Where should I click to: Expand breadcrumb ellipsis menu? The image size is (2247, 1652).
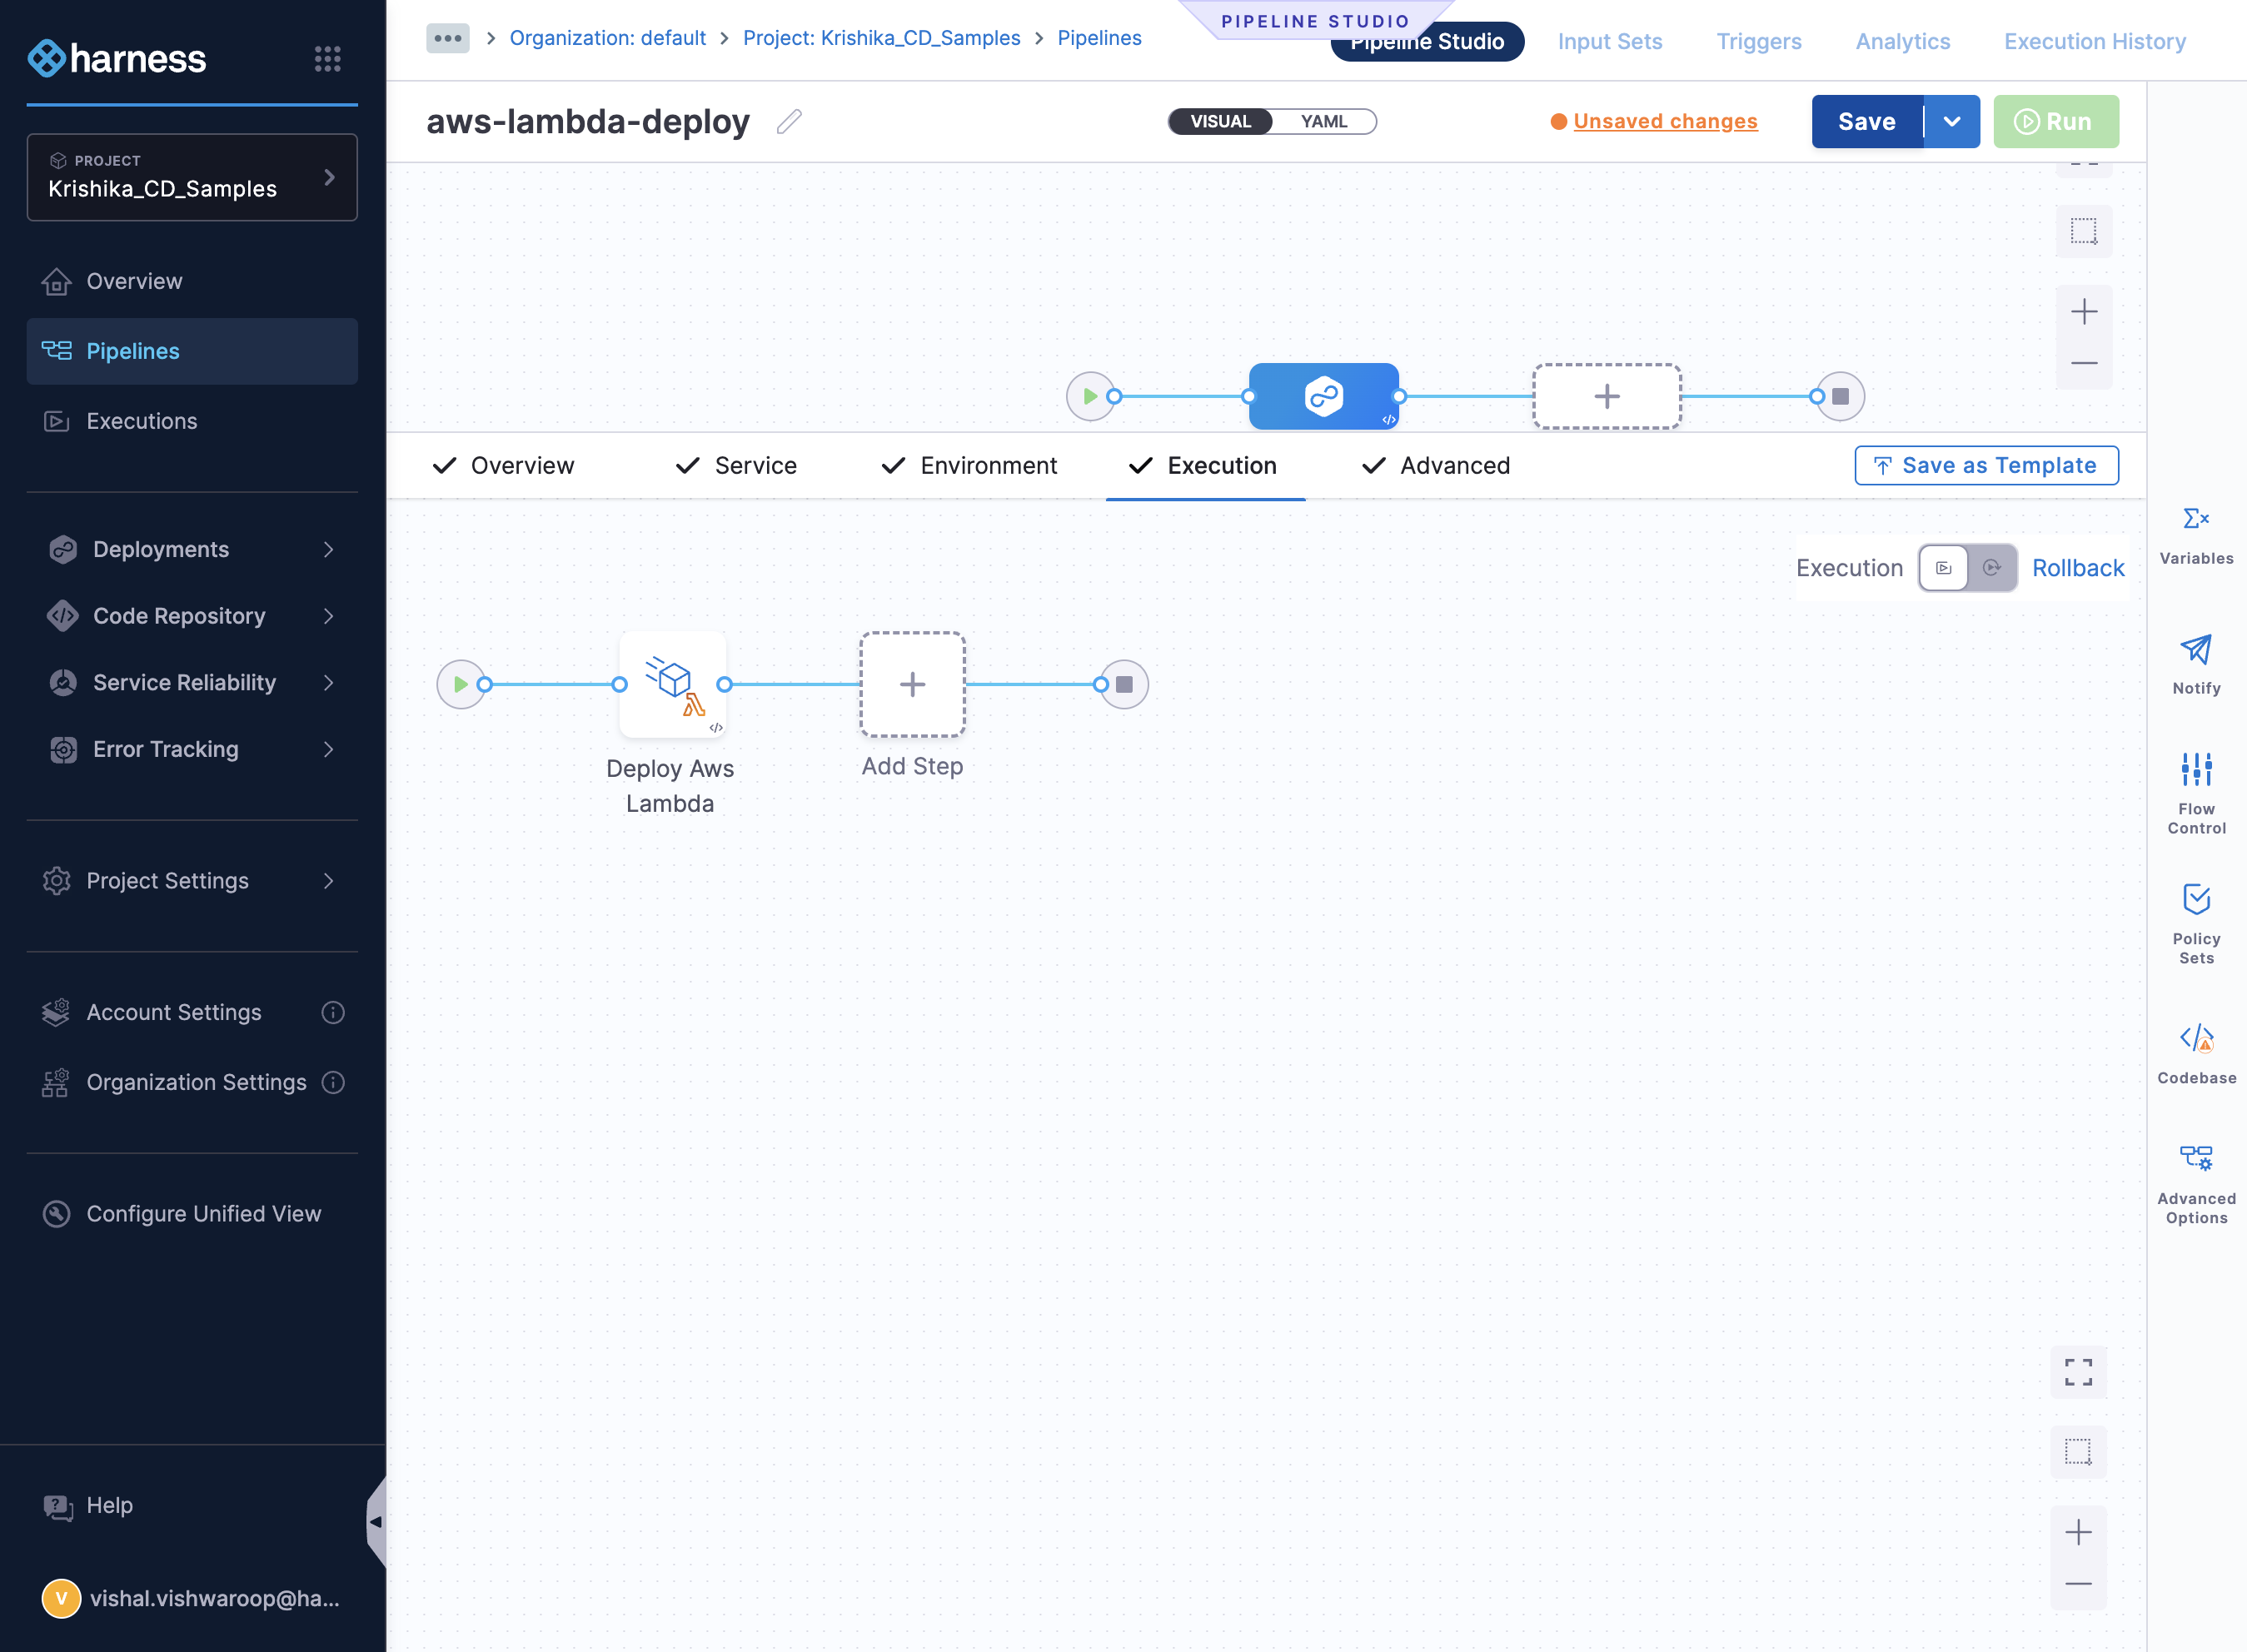[447, 38]
